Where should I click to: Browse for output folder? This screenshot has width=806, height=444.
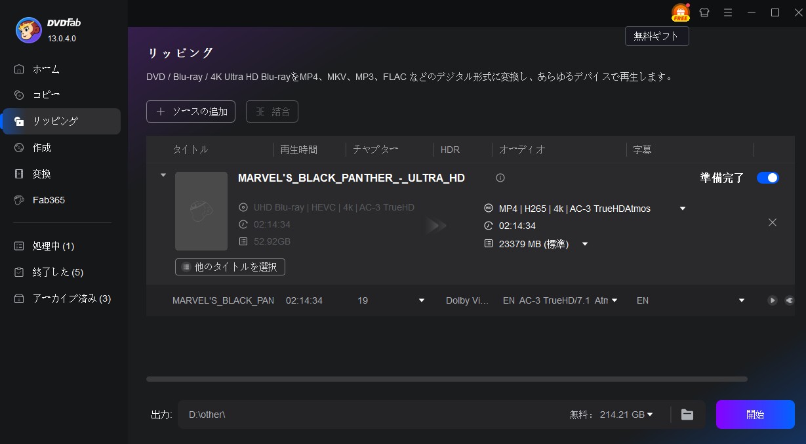pos(687,414)
